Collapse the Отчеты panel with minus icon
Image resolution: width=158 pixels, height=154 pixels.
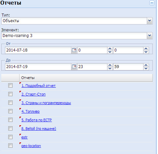click(x=152, y=3)
